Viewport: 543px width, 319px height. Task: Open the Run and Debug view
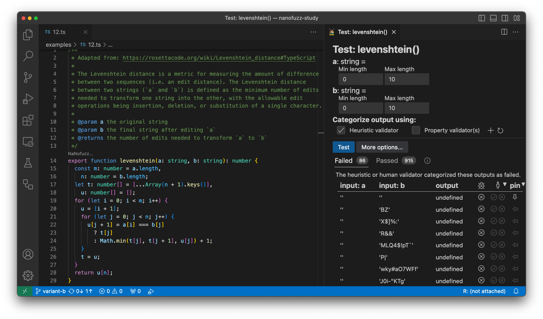coord(28,99)
